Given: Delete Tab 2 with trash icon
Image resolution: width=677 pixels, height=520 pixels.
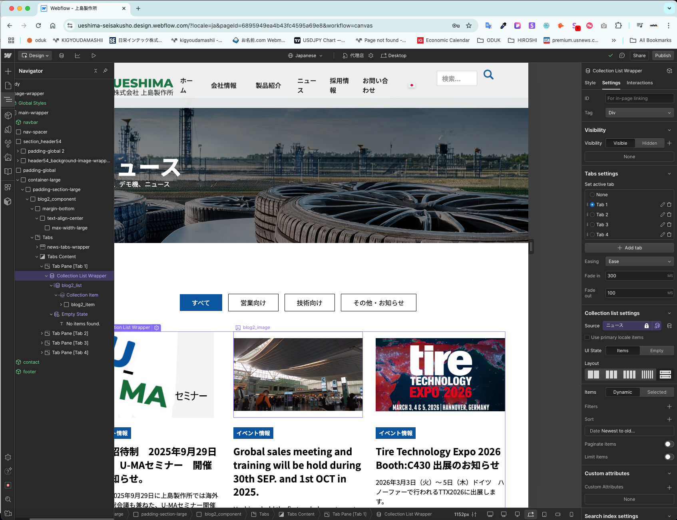Looking at the screenshot, I should coord(669,215).
